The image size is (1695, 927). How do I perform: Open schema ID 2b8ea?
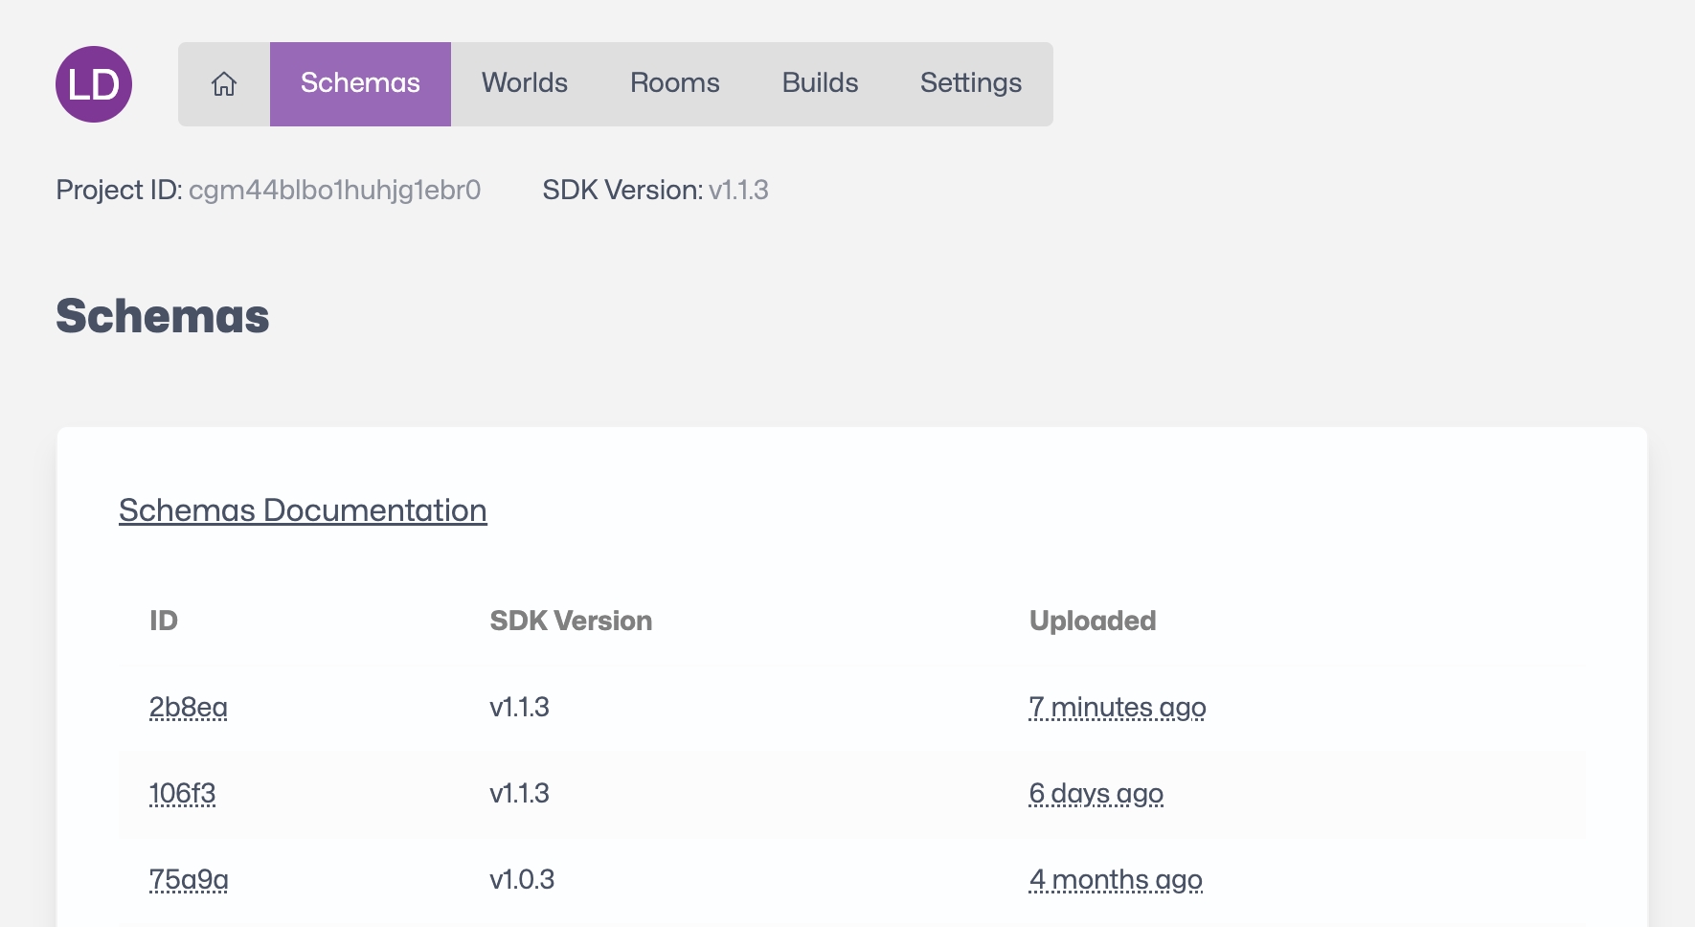point(189,708)
